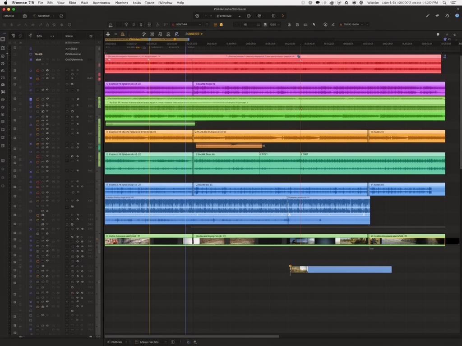Click the pencil icon in the top-right toolbar
The image size is (462, 346).
point(428,16)
